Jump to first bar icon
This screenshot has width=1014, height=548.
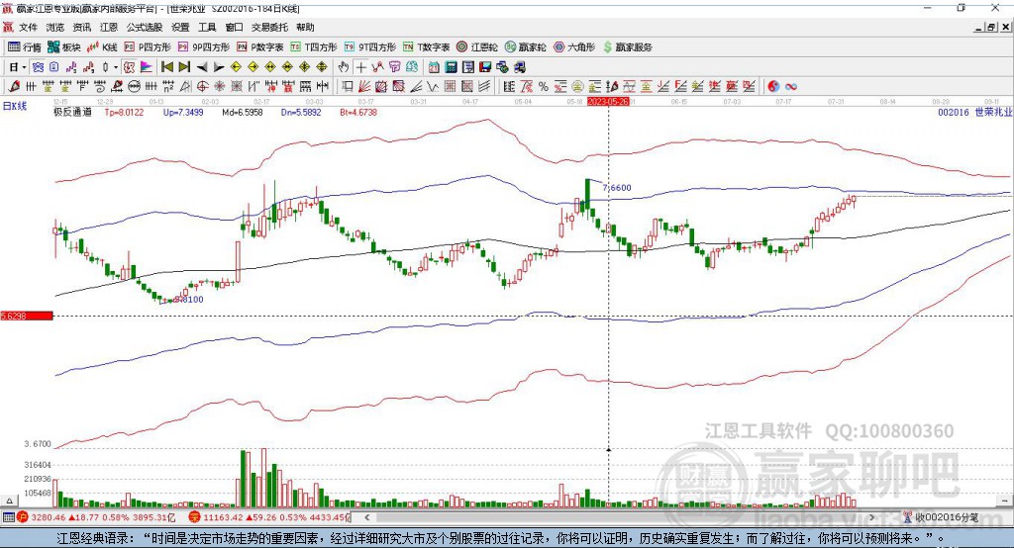(166, 67)
